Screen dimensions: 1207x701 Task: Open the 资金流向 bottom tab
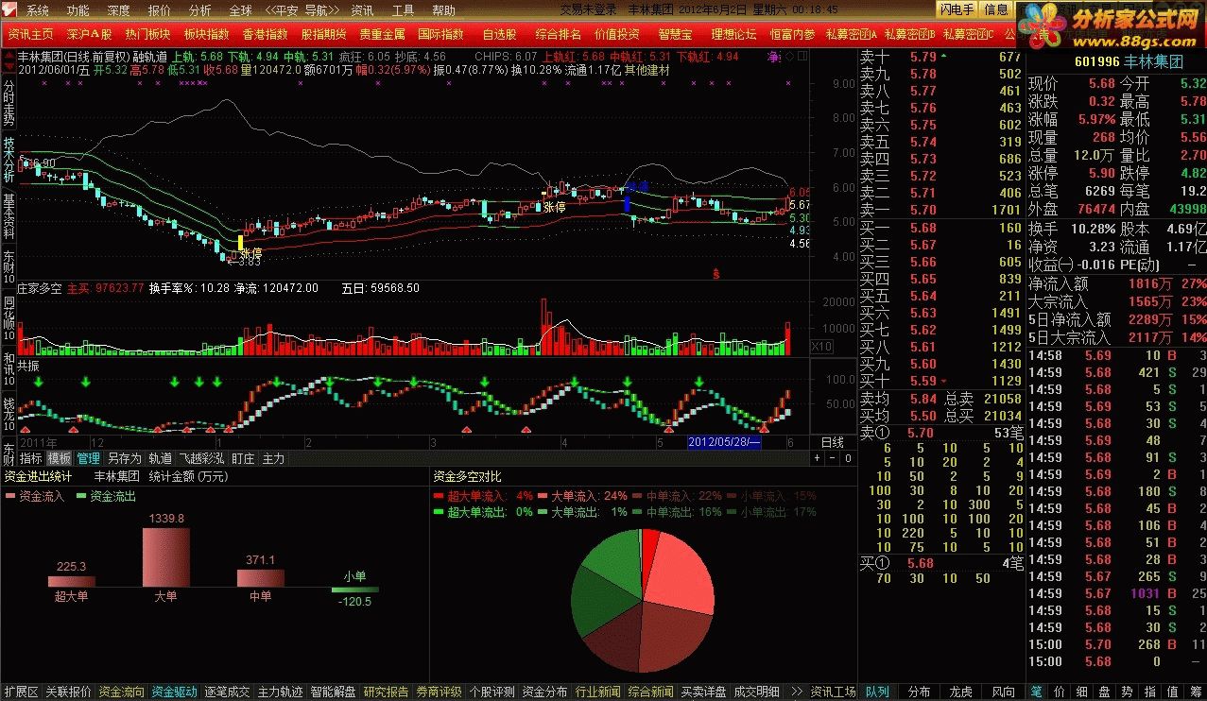pos(121,692)
